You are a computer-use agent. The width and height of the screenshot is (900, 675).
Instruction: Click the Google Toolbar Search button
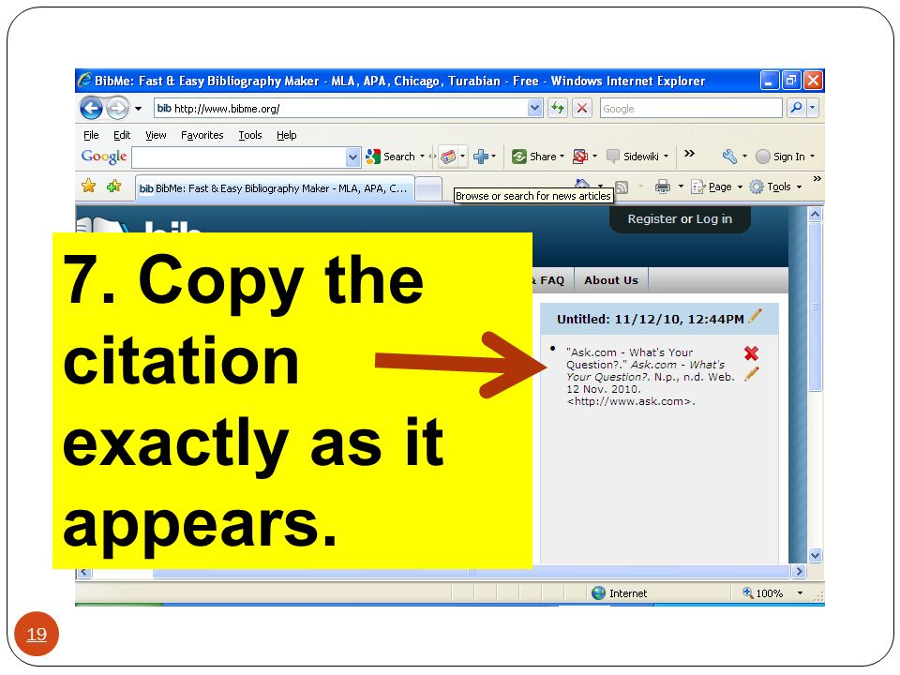pyautogui.click(x=392, y=157)
